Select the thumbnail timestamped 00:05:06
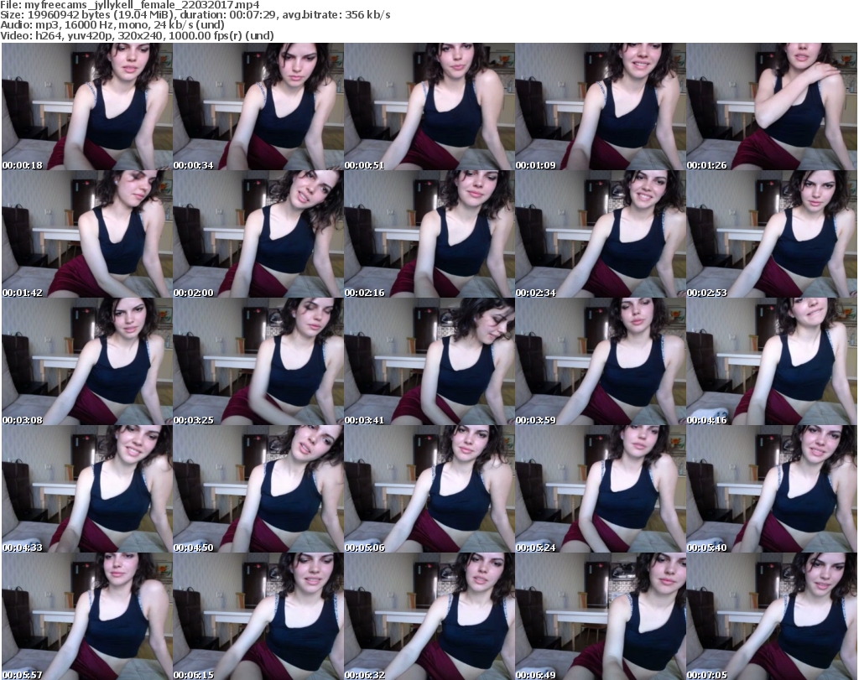The height and width of the screenshot is (680, 859). pyautogui.click(x=429, y=489)
